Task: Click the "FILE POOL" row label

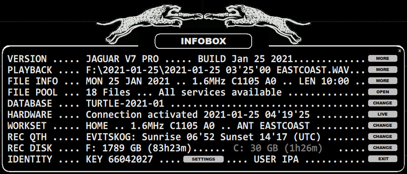Action: 33,93
